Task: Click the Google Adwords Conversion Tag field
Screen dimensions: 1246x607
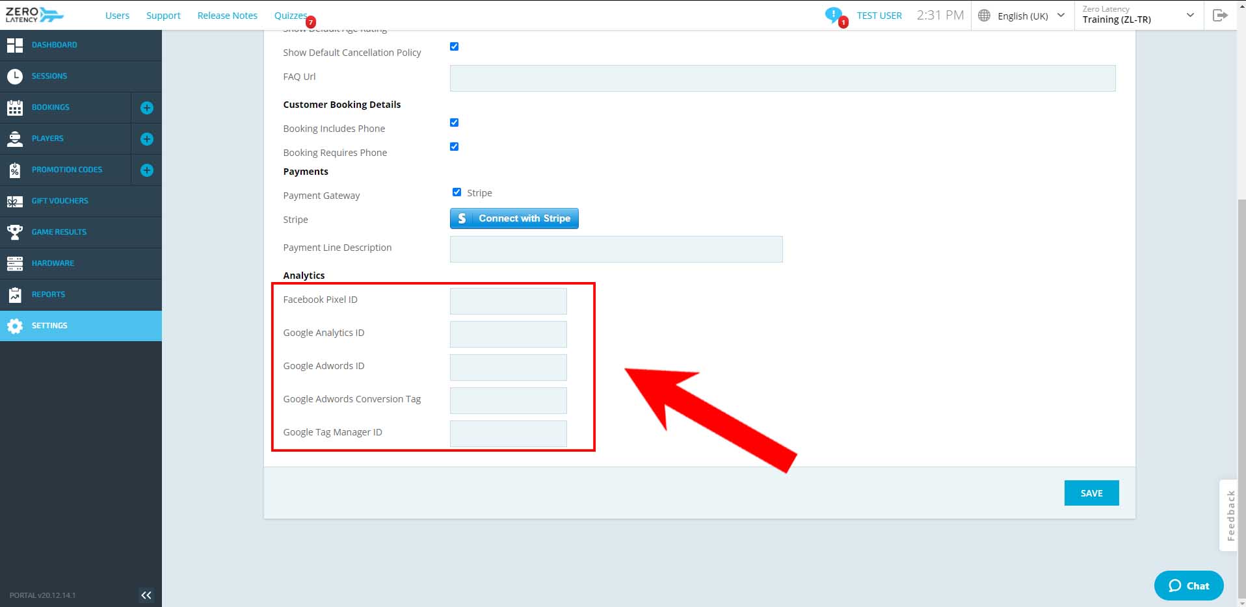Action: tap(508, 400)
